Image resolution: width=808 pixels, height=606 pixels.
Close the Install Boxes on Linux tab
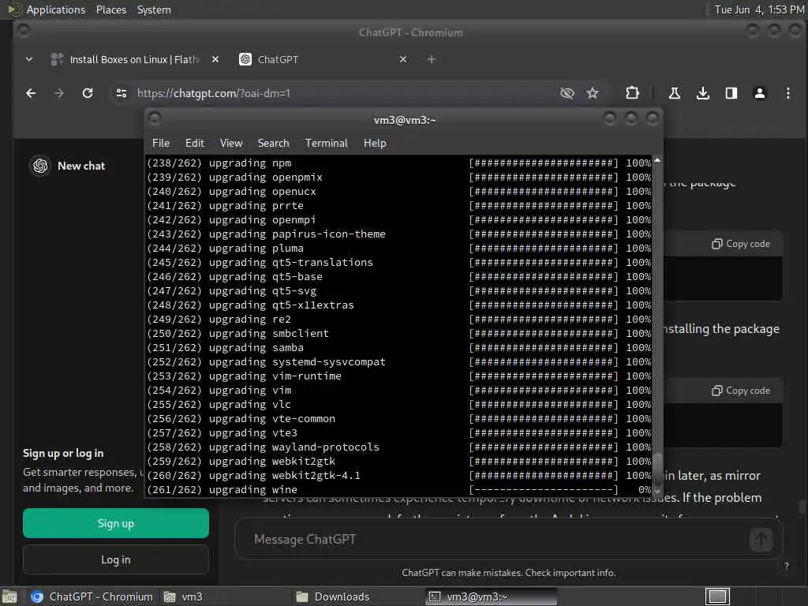pyautogui.click(x=215, y=59)
